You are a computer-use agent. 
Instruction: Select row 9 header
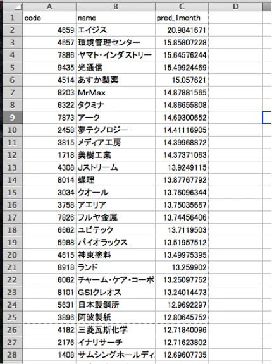pos(12,118)
